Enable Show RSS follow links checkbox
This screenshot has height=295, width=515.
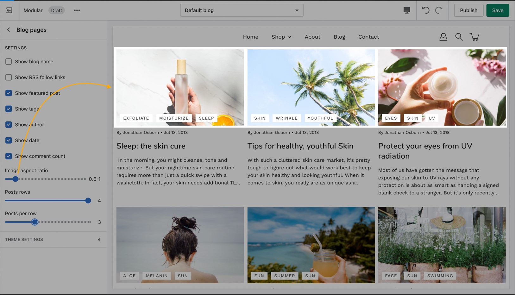pos(9,77)
